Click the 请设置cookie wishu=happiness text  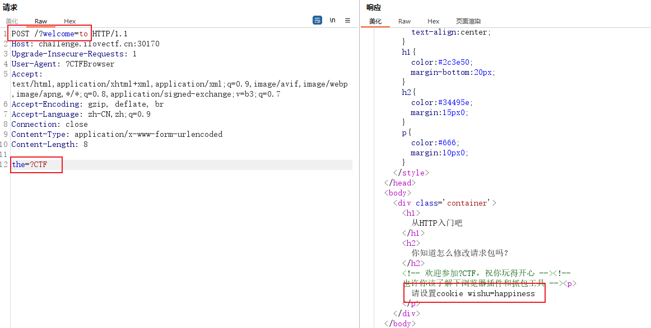473,293
